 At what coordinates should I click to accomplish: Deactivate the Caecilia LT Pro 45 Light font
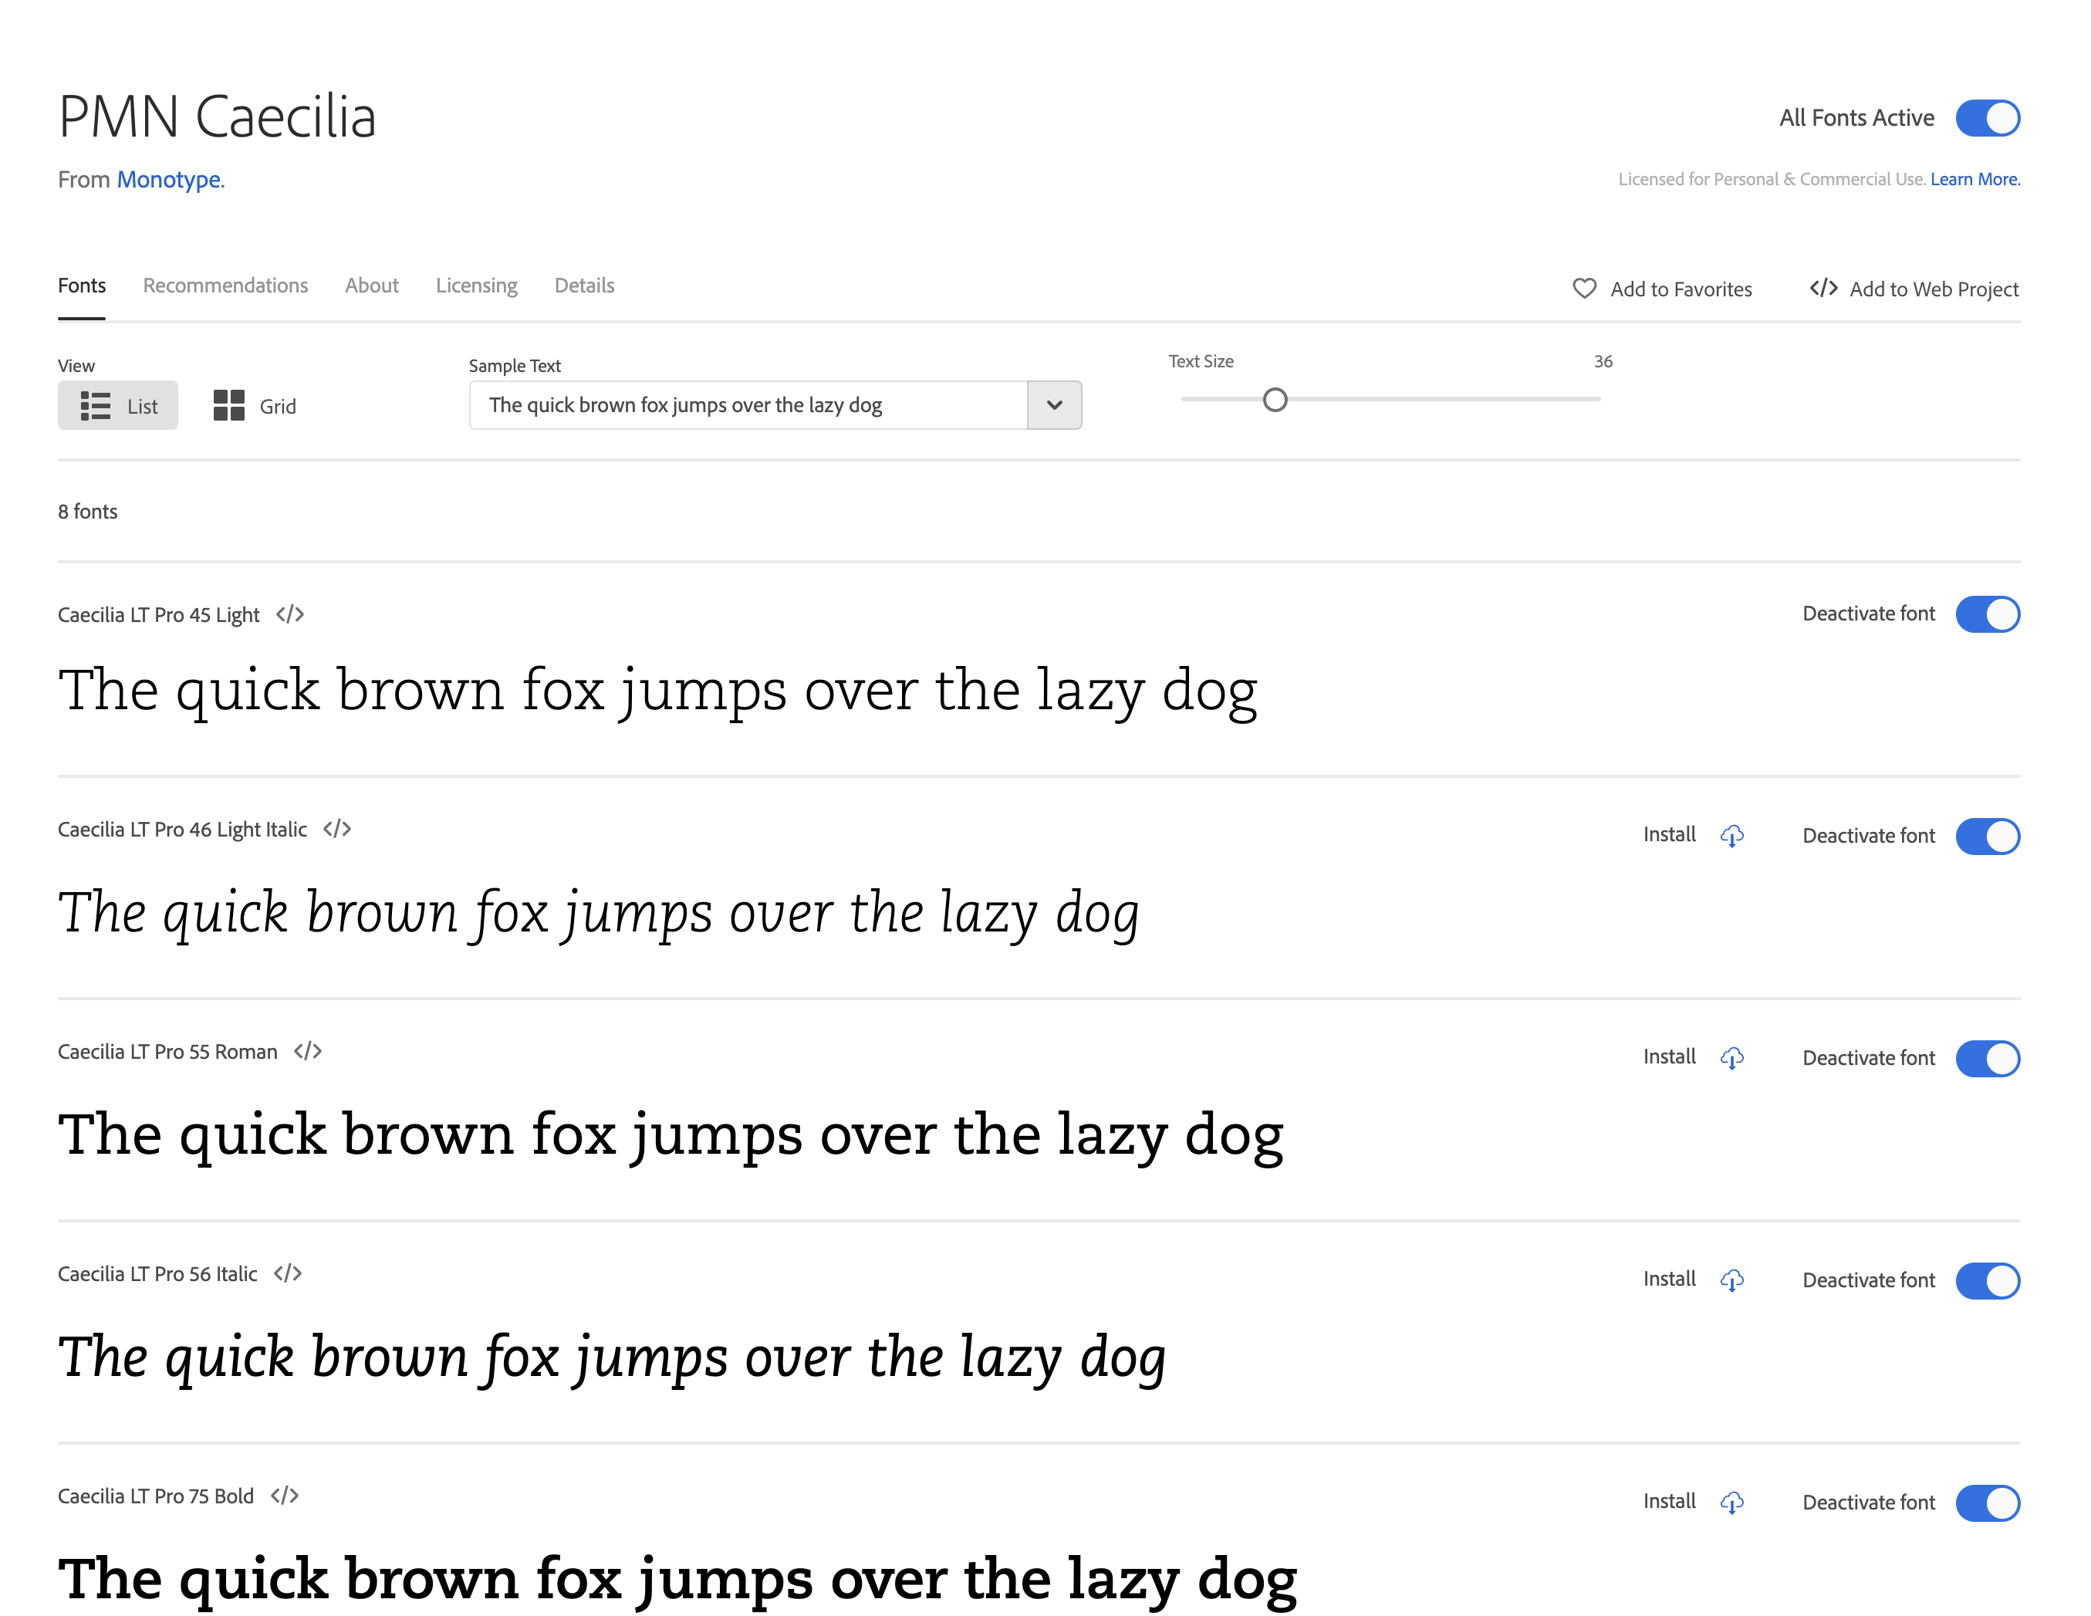click(1988, 614)
